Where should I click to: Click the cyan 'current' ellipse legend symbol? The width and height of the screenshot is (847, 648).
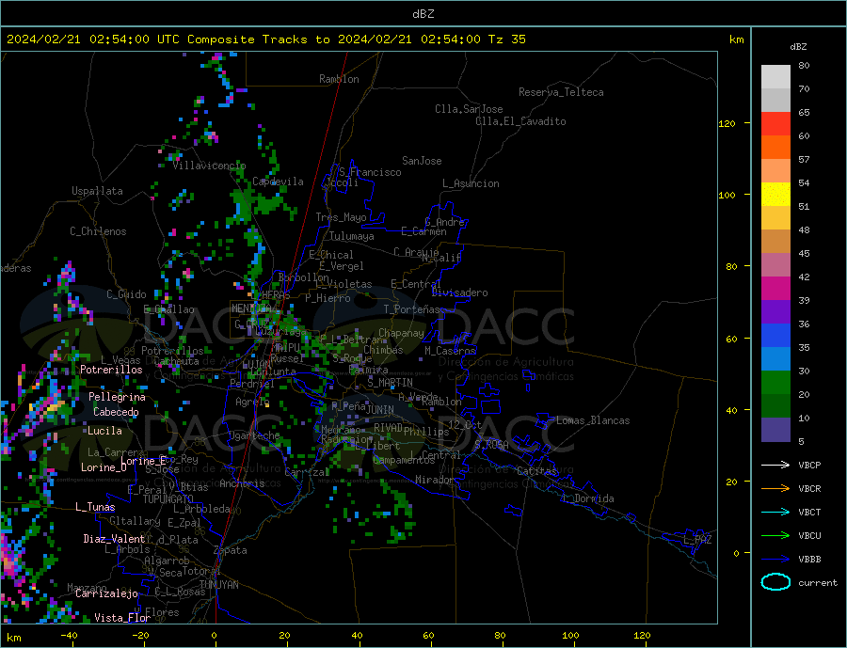tap(775, 582)
